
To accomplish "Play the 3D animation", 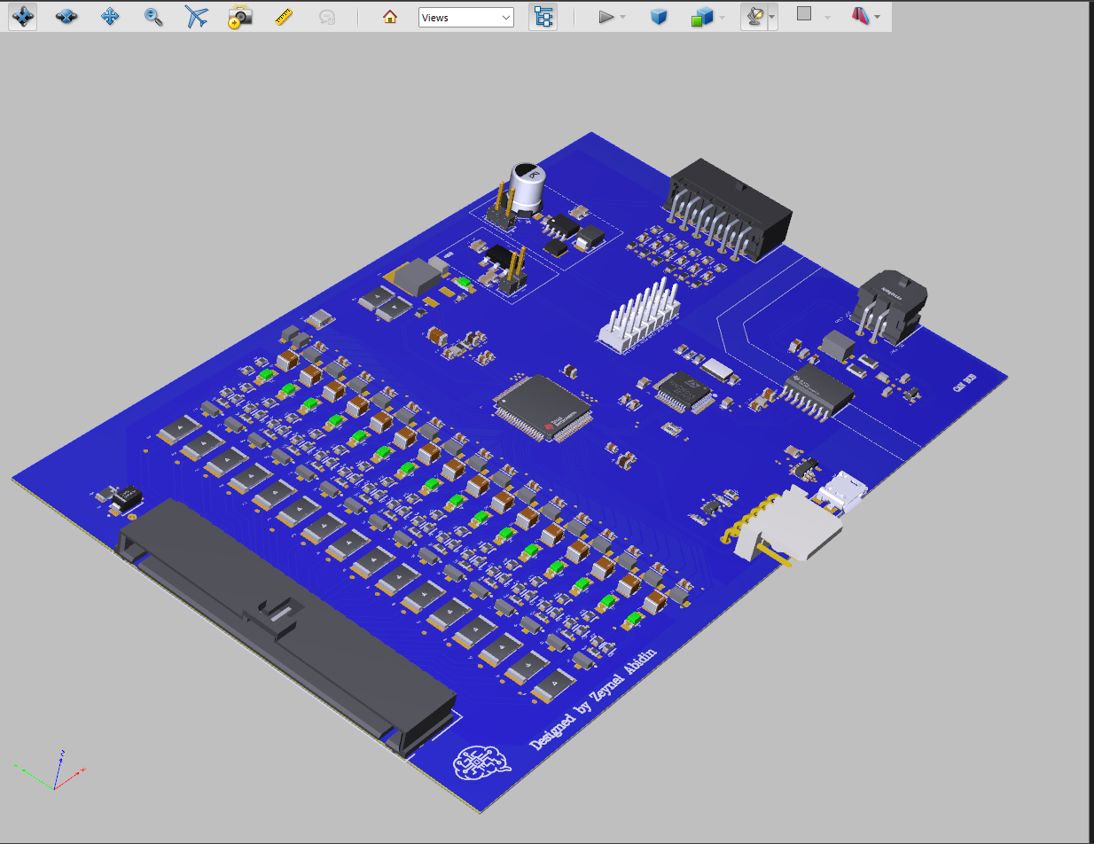I will 606,17.
